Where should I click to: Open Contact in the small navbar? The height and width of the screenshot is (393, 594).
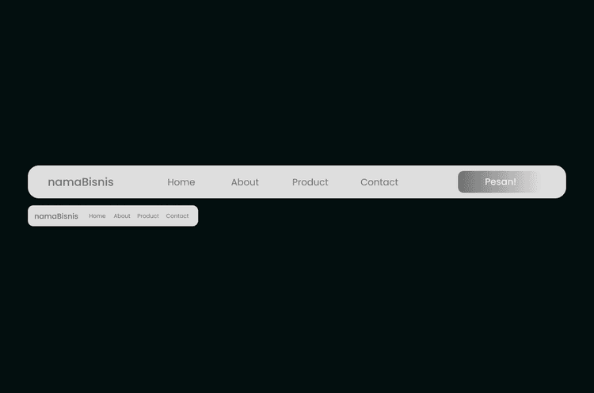point(177,216)
